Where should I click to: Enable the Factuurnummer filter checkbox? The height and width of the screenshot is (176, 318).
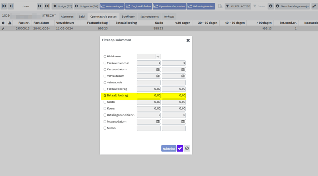point(105,63)
